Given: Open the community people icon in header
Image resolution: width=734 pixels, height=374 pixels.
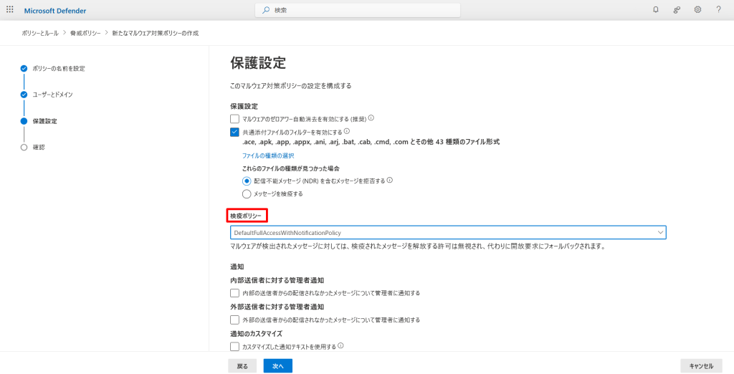Looking at the screenshot, I should pos(677,10).
